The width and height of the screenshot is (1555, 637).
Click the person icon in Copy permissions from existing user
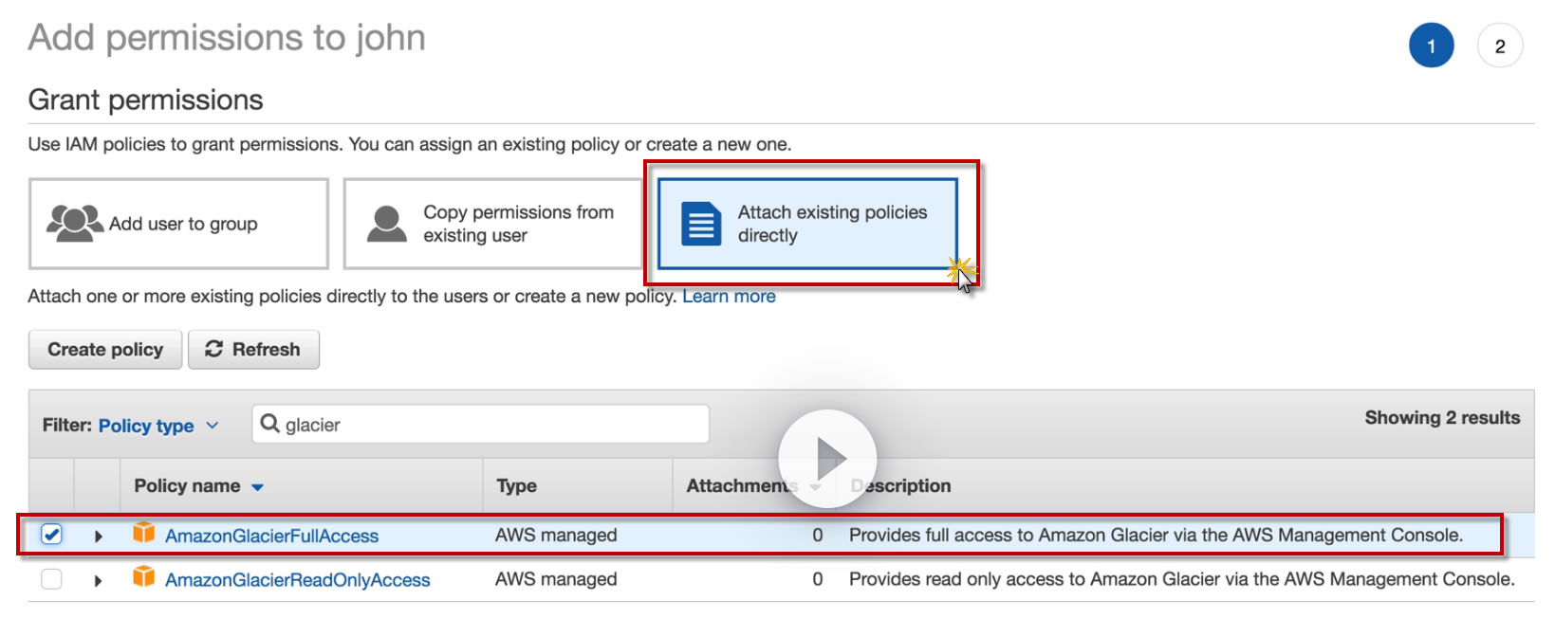(387, 224)
